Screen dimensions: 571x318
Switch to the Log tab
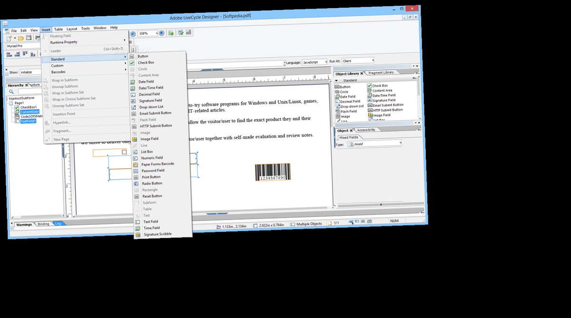coord(58,223)
